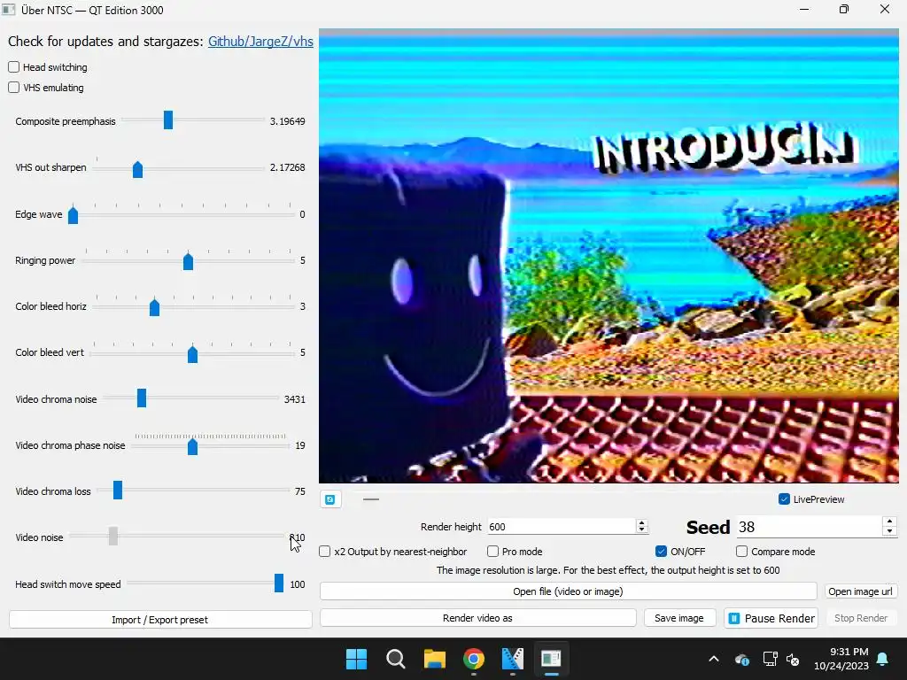Click the Edge wave slider handle

click(x=73, y=215)
